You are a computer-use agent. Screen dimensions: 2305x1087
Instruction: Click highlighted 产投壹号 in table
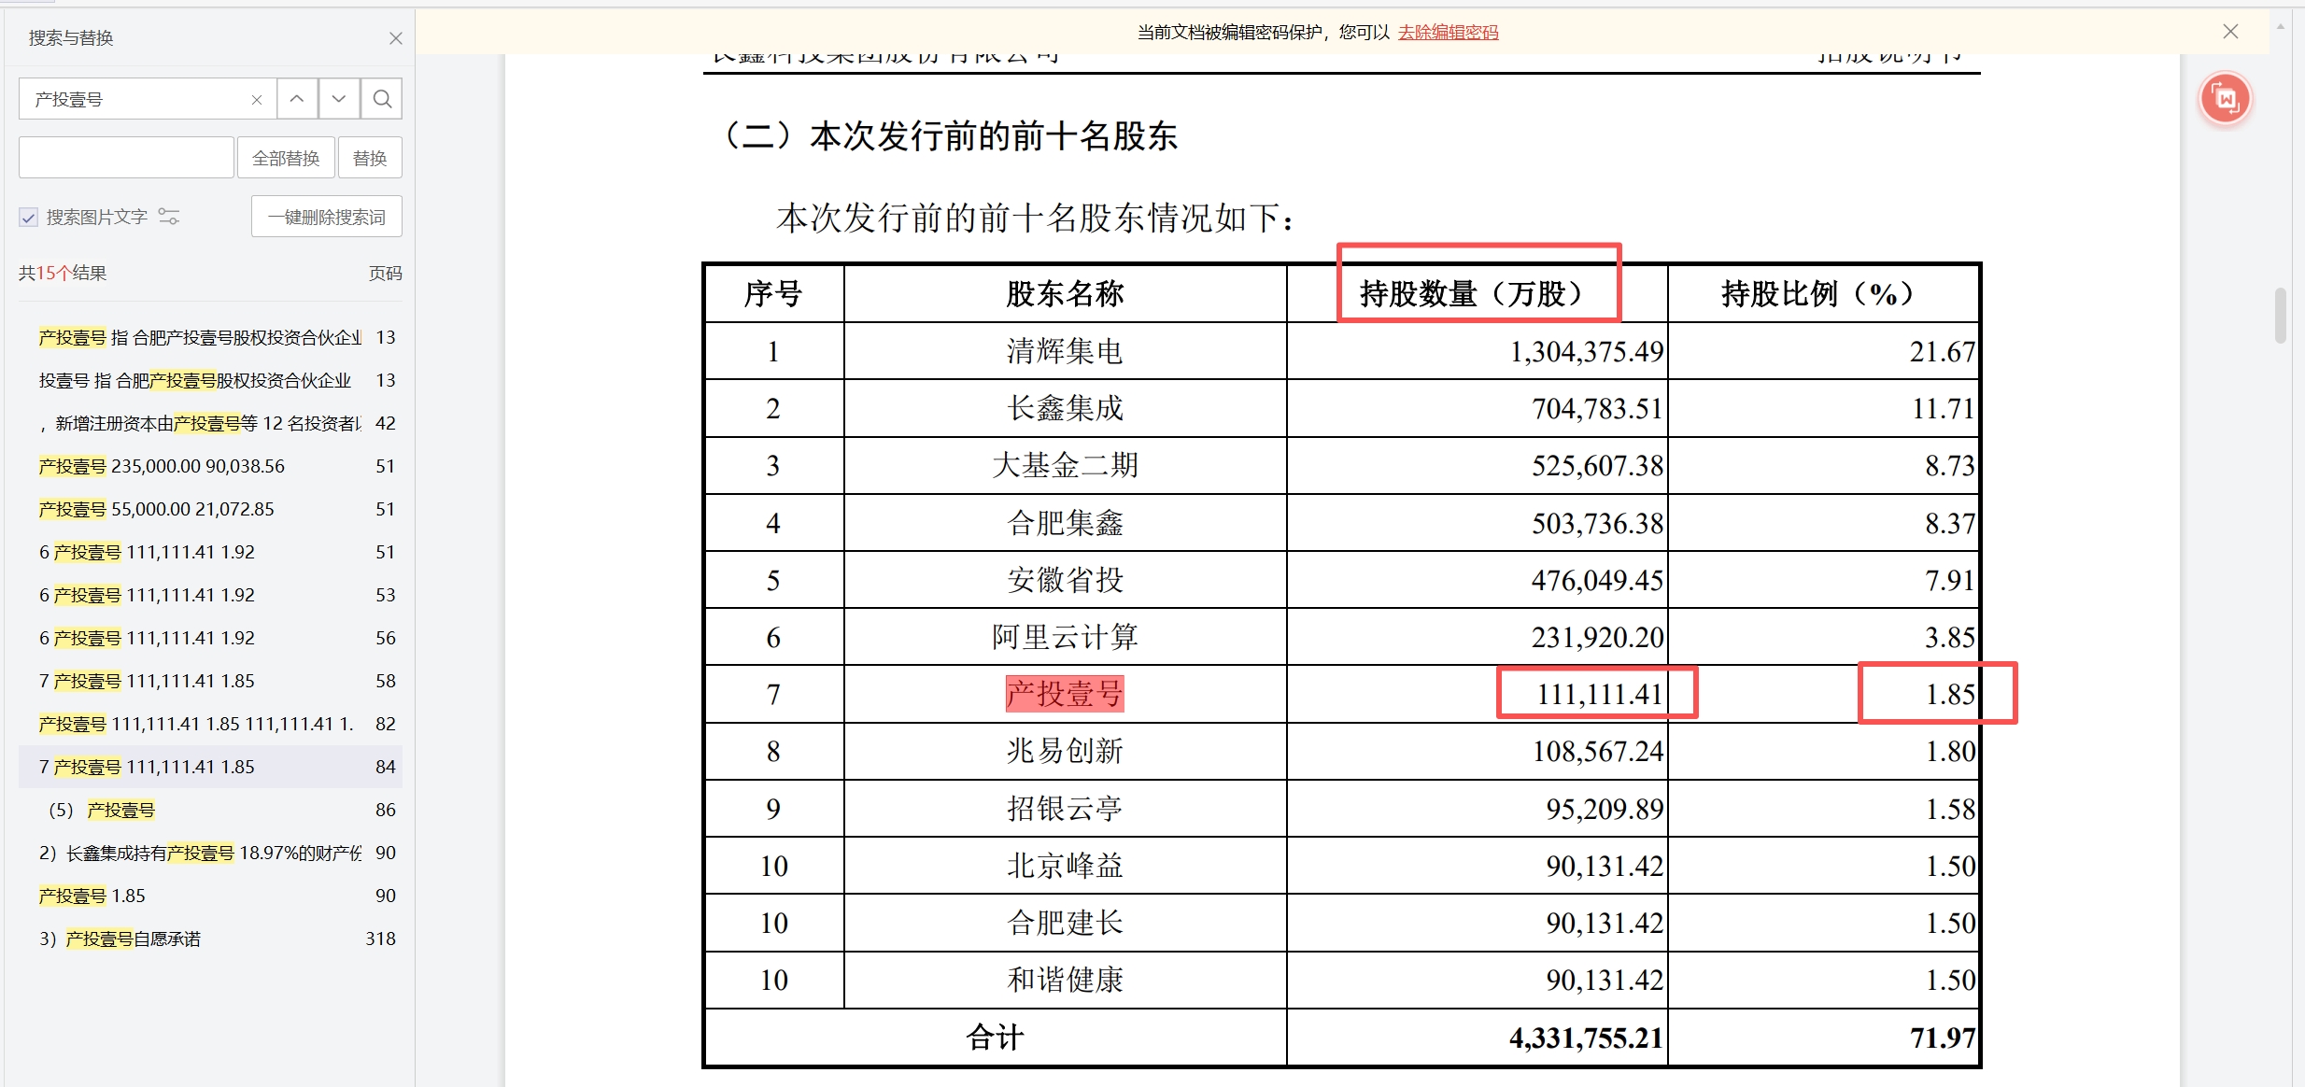click(1064, 694)
